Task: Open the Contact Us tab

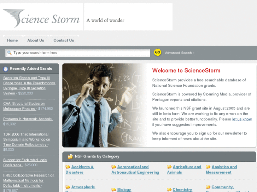Action: (64, 40)
